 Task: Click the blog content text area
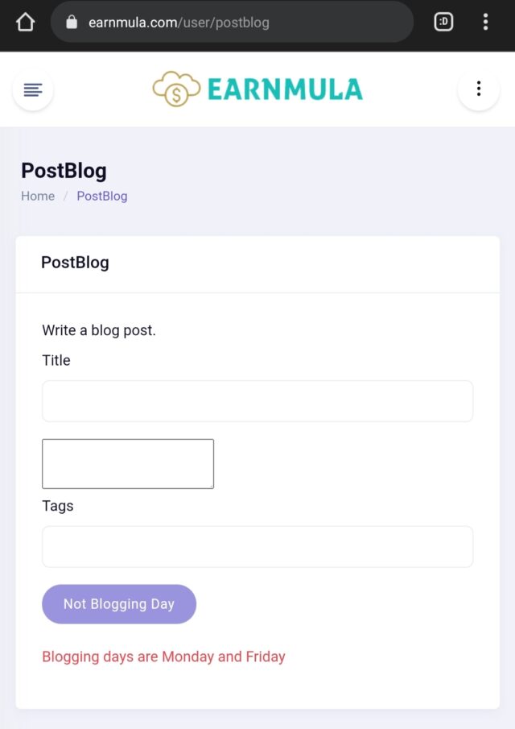tap(128, 463)
